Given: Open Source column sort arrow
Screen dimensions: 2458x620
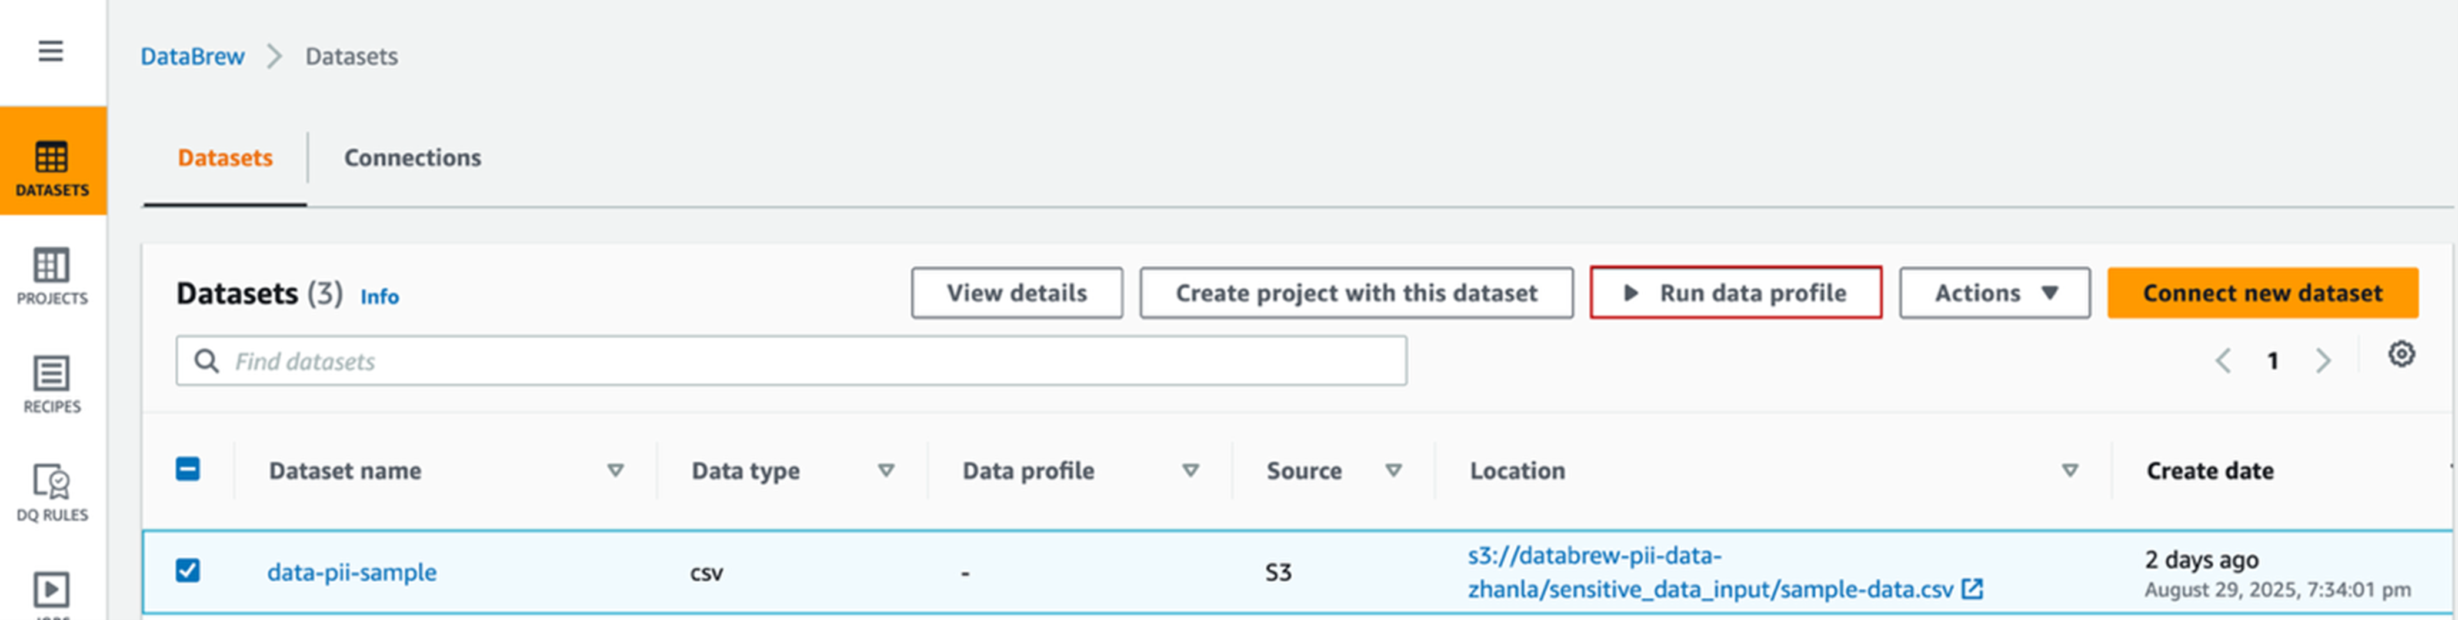Looking at the screenshot, I should 1393,470.
